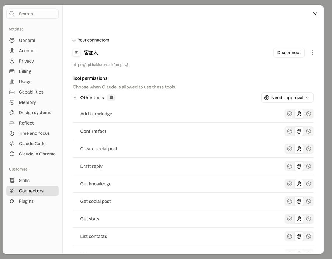
Task: Collapse the Other tools section
Action: click(x=75, y=98)
